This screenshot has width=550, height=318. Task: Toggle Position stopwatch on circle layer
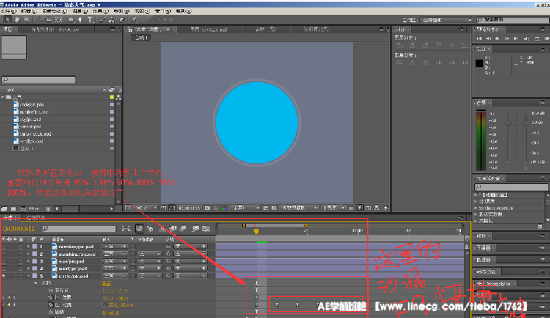51,297
